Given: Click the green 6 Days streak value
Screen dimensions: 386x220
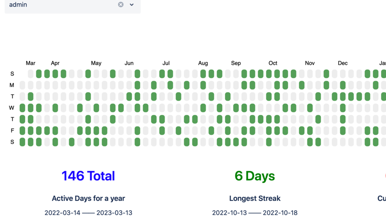Looking at the screenshot, I should coord(255,176).
